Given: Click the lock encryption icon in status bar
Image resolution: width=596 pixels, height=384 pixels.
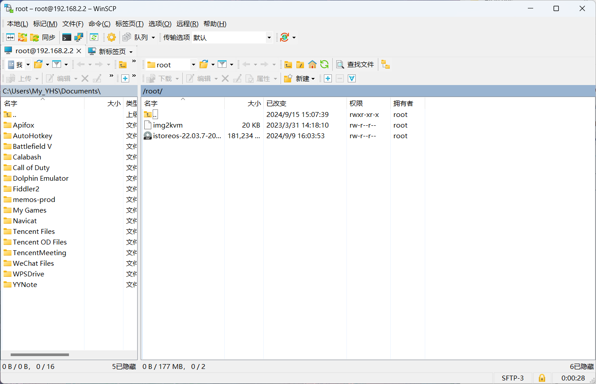Looking at the screenshot, I should tap(542, 378).
